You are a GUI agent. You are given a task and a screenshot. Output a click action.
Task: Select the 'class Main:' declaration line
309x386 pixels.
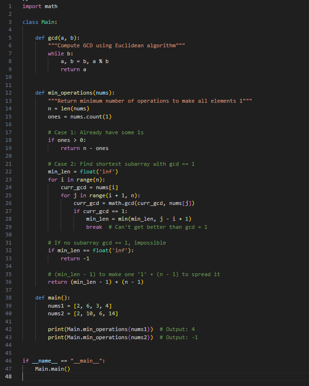(40, 22)
